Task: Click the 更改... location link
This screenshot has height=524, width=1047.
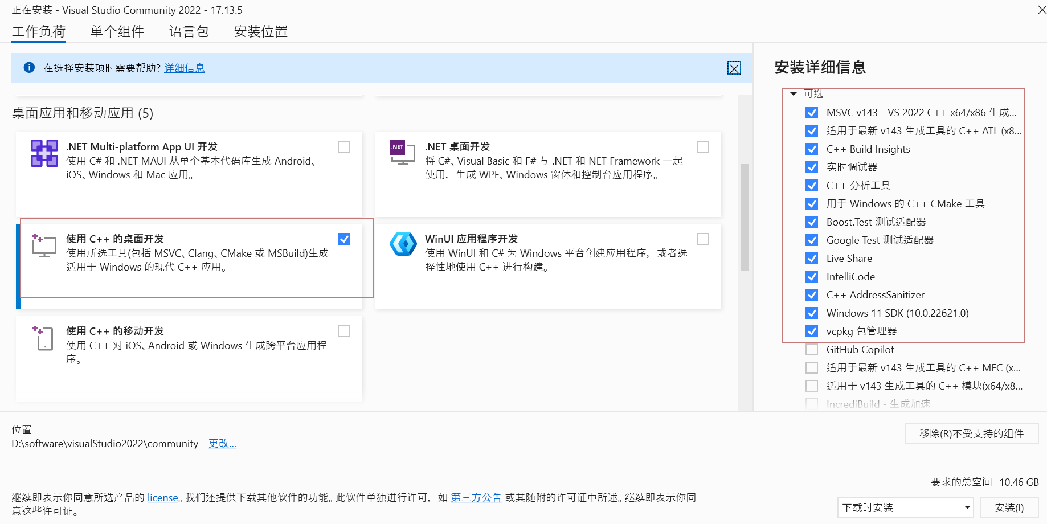Action: [222, 444]
